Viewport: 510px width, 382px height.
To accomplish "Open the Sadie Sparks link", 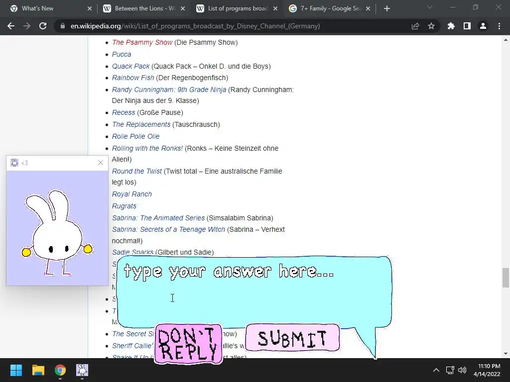I will [x=132, y=252].
